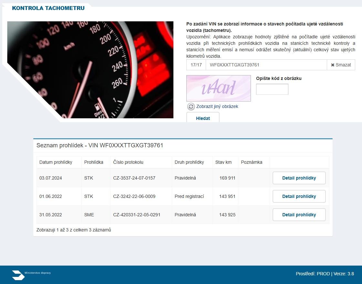Click the refresh captcha circular arrow icon
This screenshot has height=284, width=362.
(x=191, y=107)
